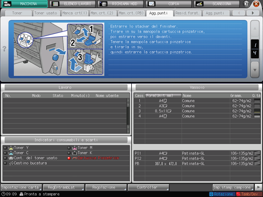Switch to ELENCO LAVORI tab
The image size is (263, 197).
(72, 4)
